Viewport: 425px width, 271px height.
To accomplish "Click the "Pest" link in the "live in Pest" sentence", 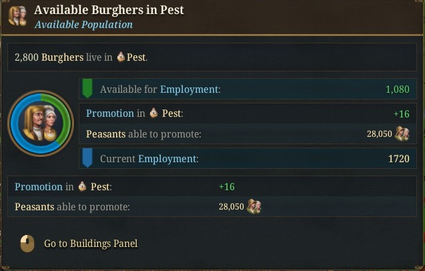I will [136, 57].
